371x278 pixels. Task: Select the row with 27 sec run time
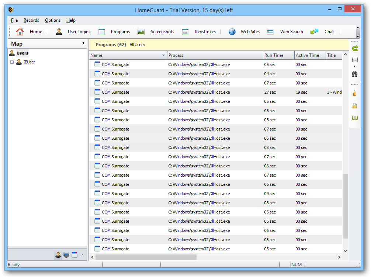click(215, 92)
